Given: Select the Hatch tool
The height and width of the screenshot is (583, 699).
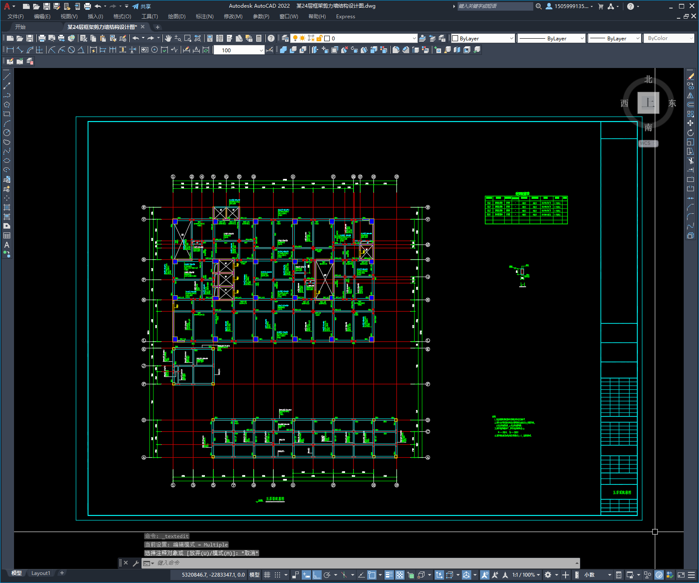Looking at the screenshot, I should [7, 207].
